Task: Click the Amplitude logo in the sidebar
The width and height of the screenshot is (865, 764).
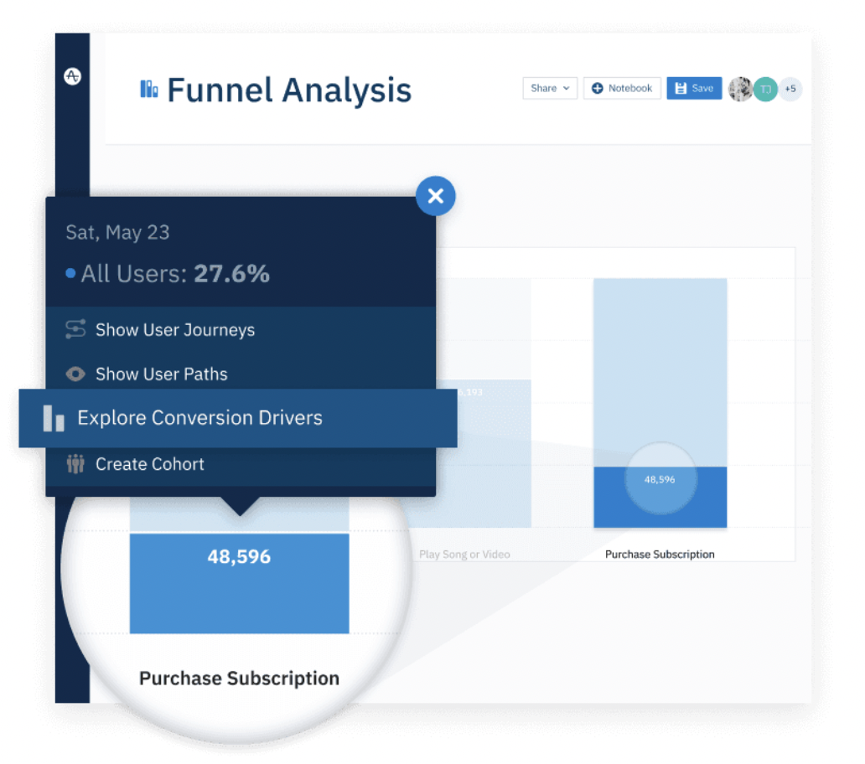Action: [x=72, y=76]
